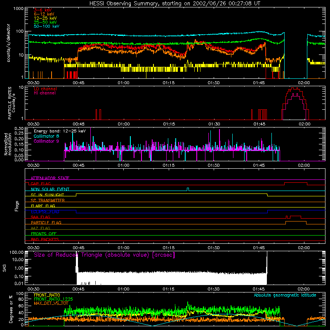Click the Normalized modulation axis label
330x330 pixels.
[8, 144]
